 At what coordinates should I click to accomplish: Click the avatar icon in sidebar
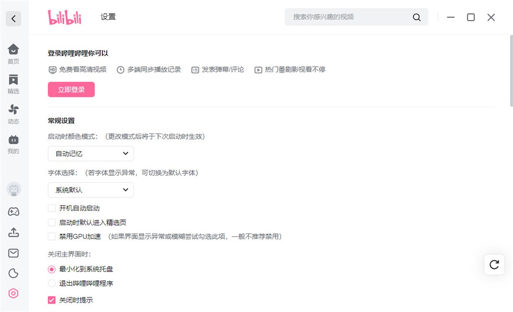pos(14,189)
